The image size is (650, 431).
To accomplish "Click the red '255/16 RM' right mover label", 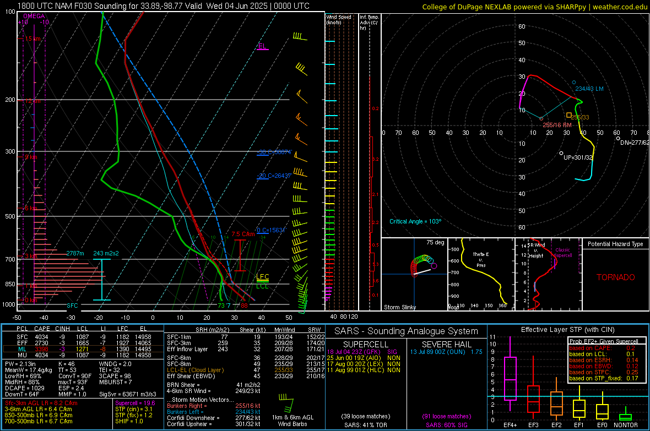I will click(557, 125).
